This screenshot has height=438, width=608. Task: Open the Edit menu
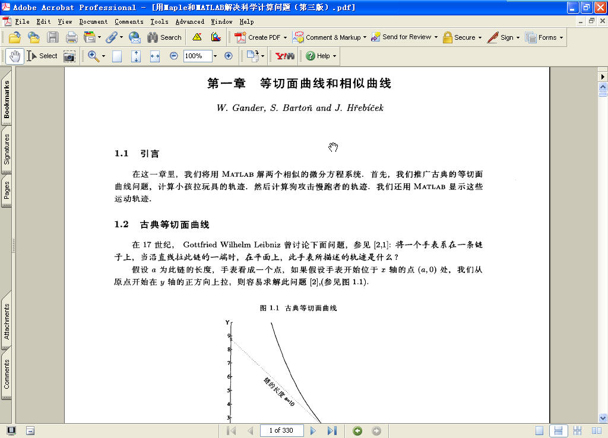click(x=43, y=22)
